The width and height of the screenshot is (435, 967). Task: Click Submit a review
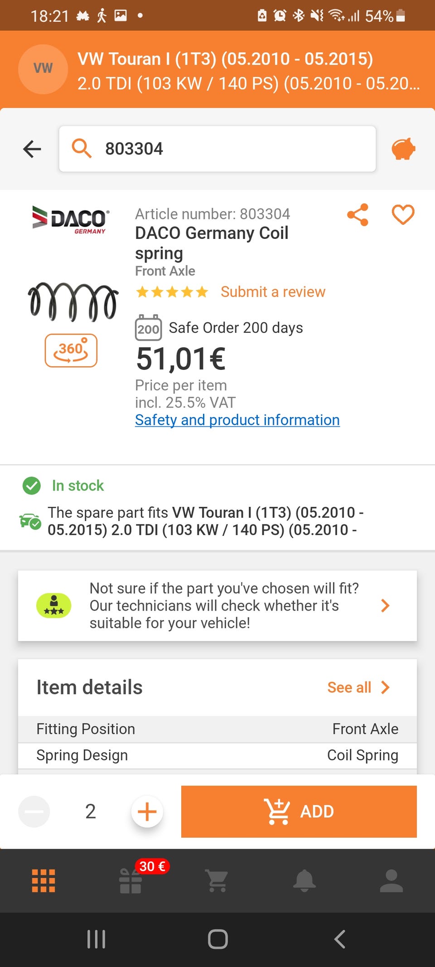point(273,292)
